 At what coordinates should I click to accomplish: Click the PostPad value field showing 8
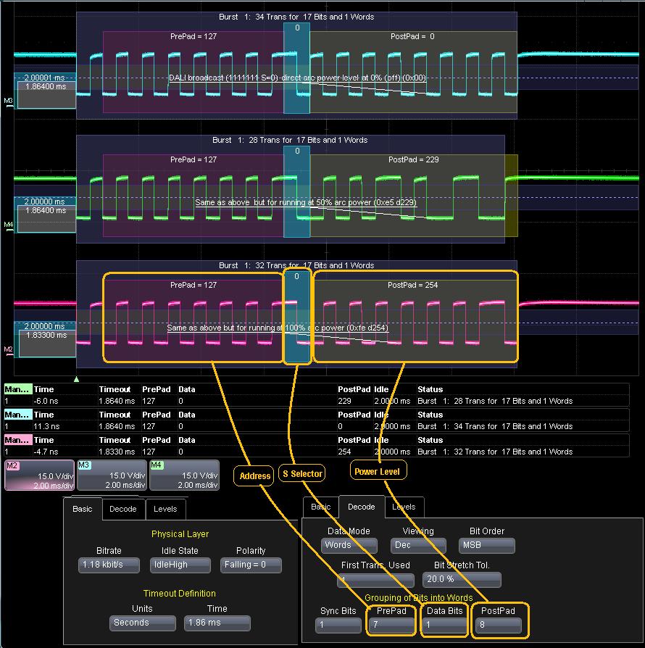pyautogui.click(x=498, y=625)
